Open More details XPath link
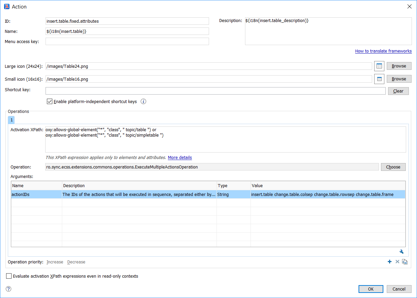The height and width of the screenshot is (298, 417). [x=180, y=158]
